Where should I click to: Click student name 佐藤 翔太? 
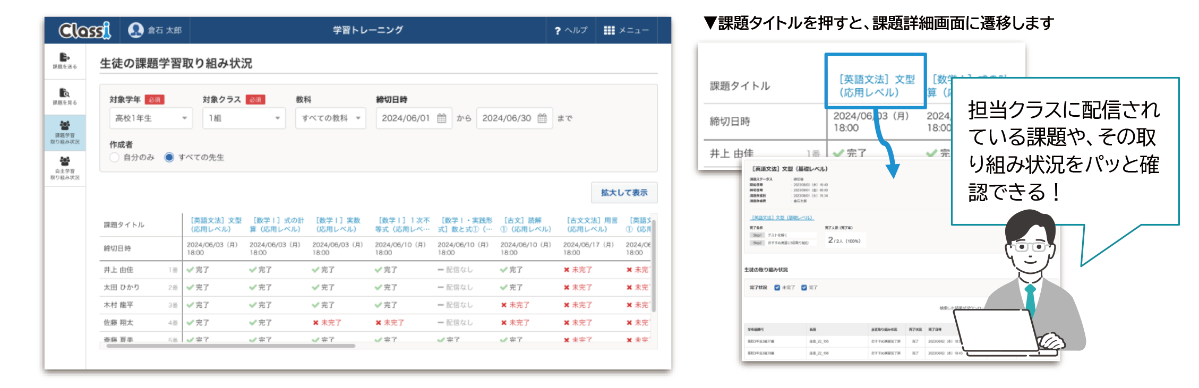118,323
